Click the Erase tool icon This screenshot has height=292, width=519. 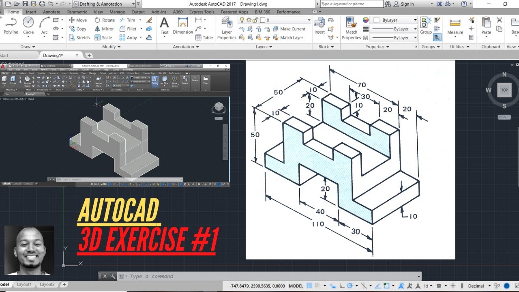[x=149, y=20]
